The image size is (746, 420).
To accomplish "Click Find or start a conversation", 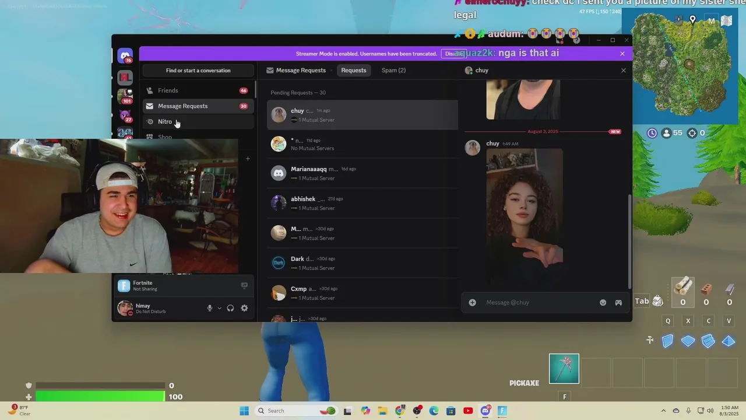I will point(198,71).
